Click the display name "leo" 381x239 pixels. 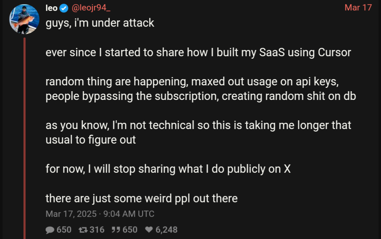[x=51, y=8]
